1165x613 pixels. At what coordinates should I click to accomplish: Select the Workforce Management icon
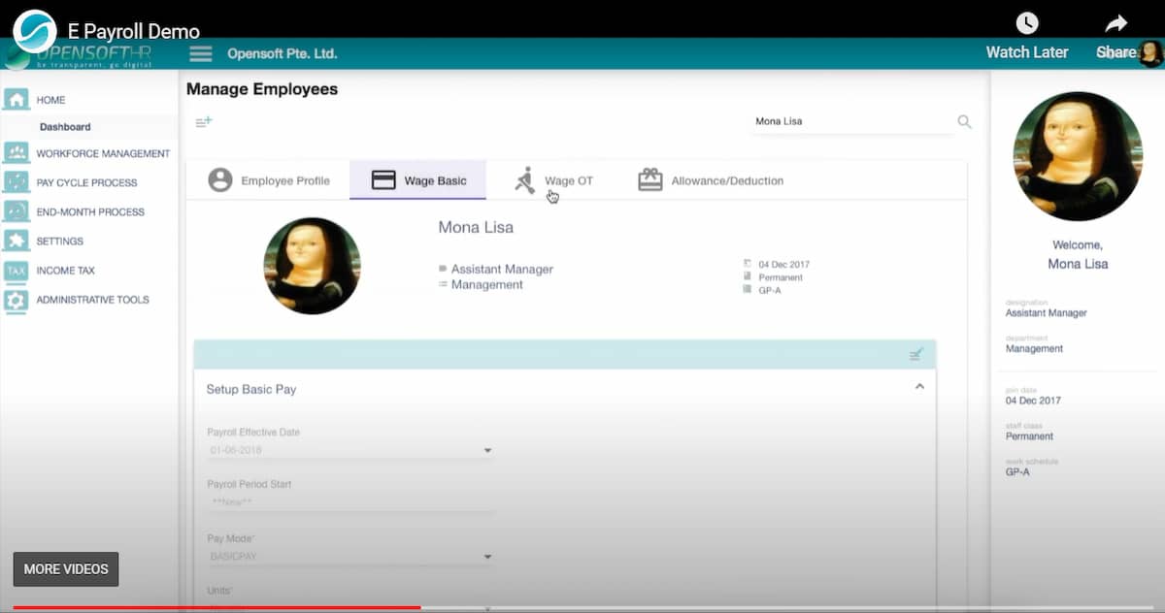pyautogui.click(x=16, y=153)
